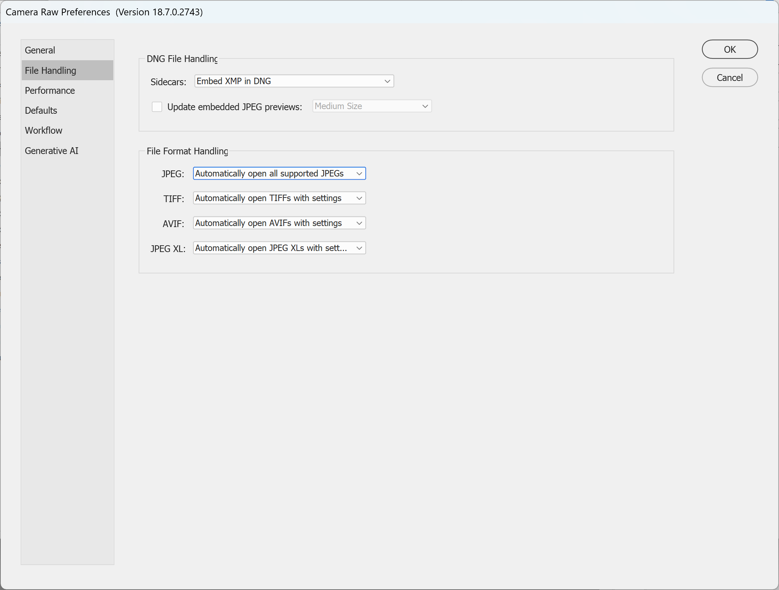Click Cancel to discard changes
The image size is (779, 590).
(x=730, y=77)
